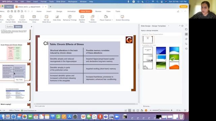Click WiFi icon in menu bar
216x121 pixels.
[x=153, y=2]
